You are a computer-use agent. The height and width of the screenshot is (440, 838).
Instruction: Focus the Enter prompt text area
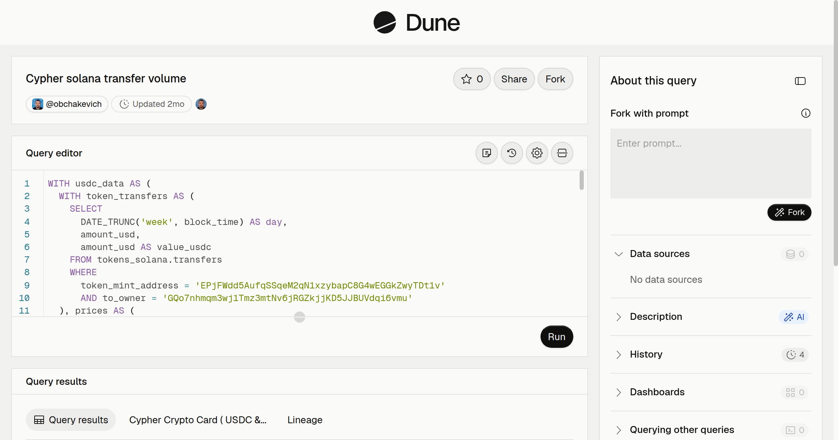point(711,163)
